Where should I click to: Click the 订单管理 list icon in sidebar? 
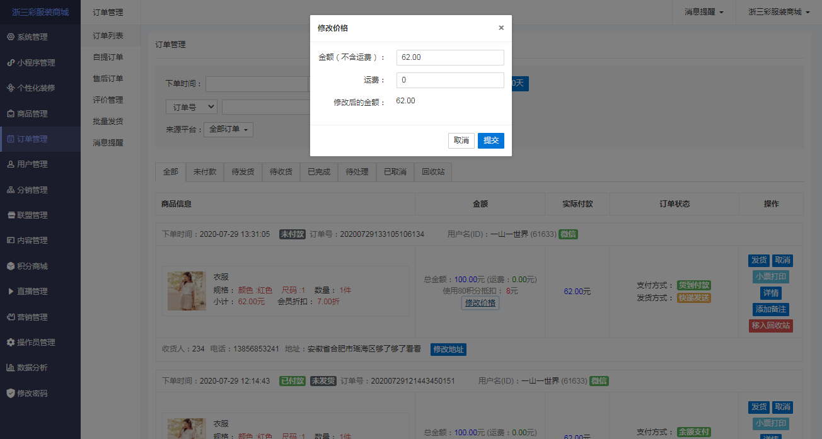[x=10, y=139]
